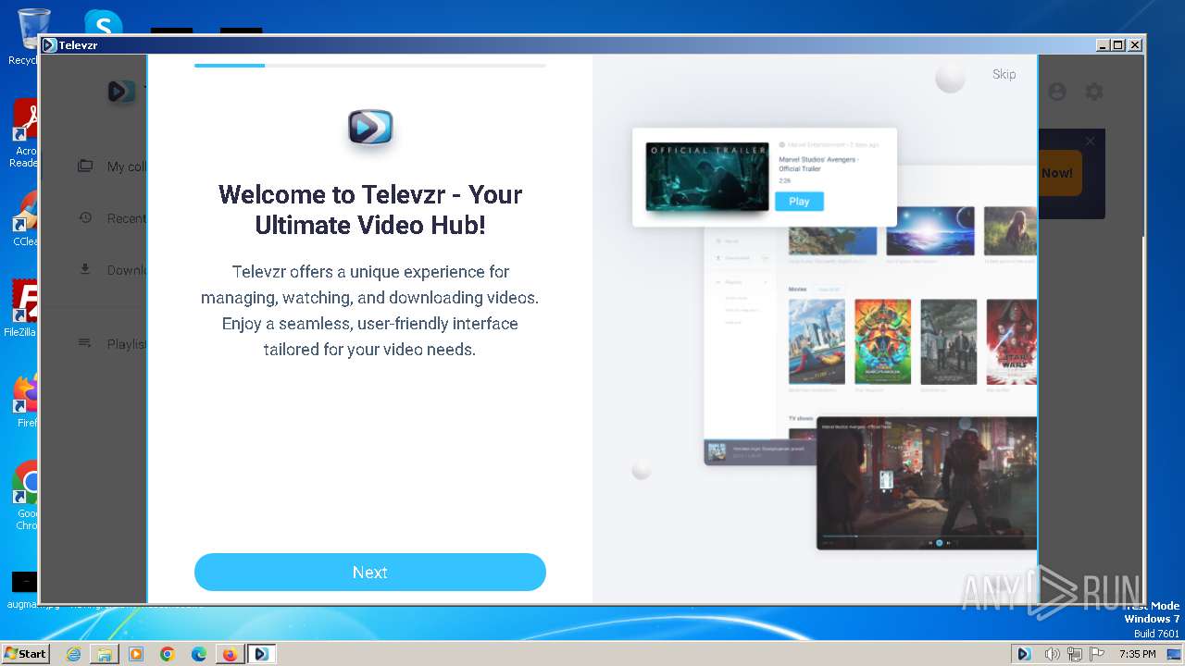Click the Thor Ragnarok poster in preview
This screenshot has width=1185, height=666.
[882, 341]
